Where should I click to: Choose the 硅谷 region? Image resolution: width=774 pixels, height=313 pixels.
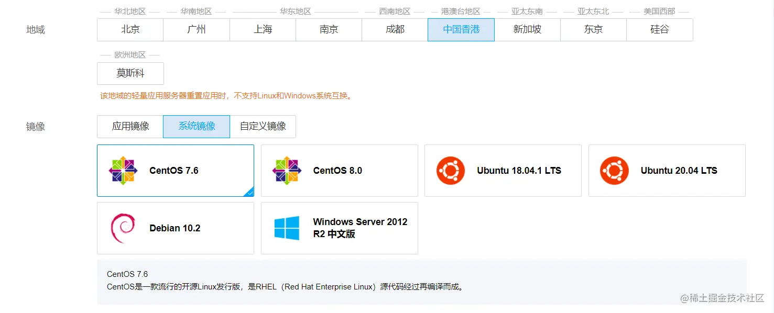[660, 30]
